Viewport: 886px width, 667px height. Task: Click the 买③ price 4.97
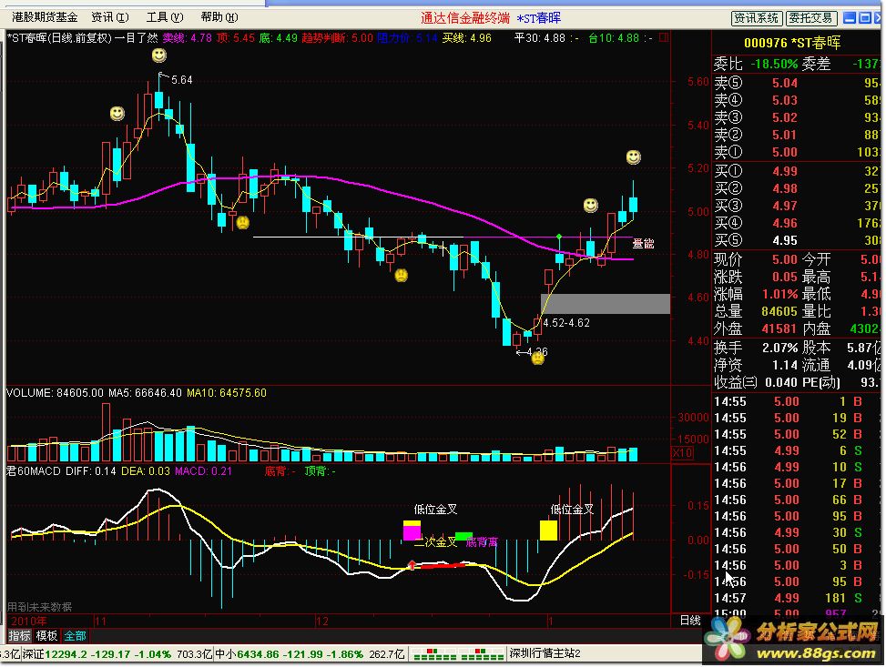[x=785, y=207]
